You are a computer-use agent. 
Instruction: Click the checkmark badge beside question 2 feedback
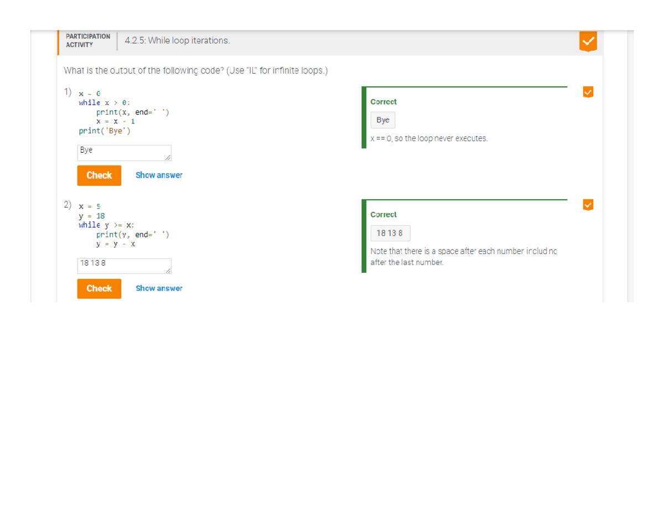click(x=588, y=205)
